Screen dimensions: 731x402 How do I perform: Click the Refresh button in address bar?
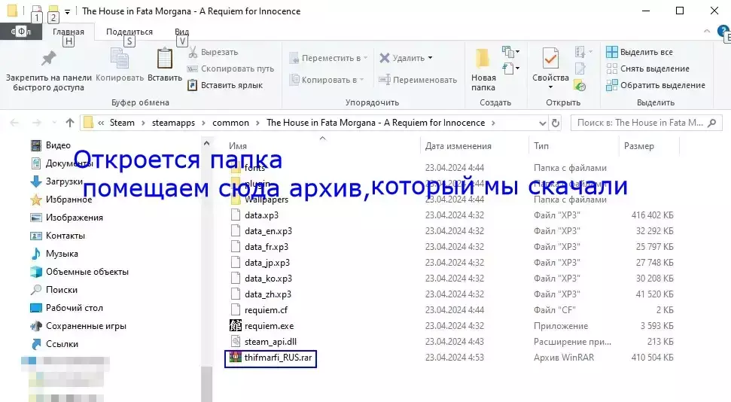coord(556,123)
